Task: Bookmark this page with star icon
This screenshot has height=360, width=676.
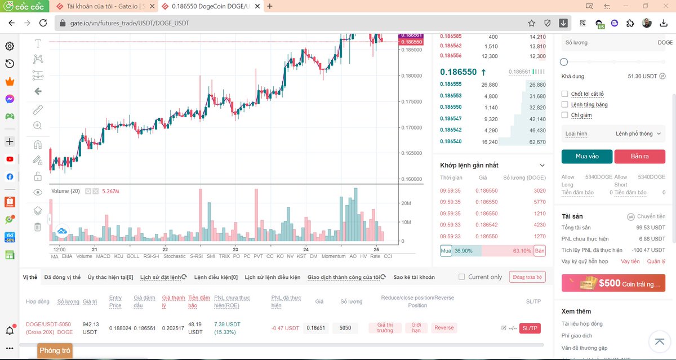Action: pos(531,23)
